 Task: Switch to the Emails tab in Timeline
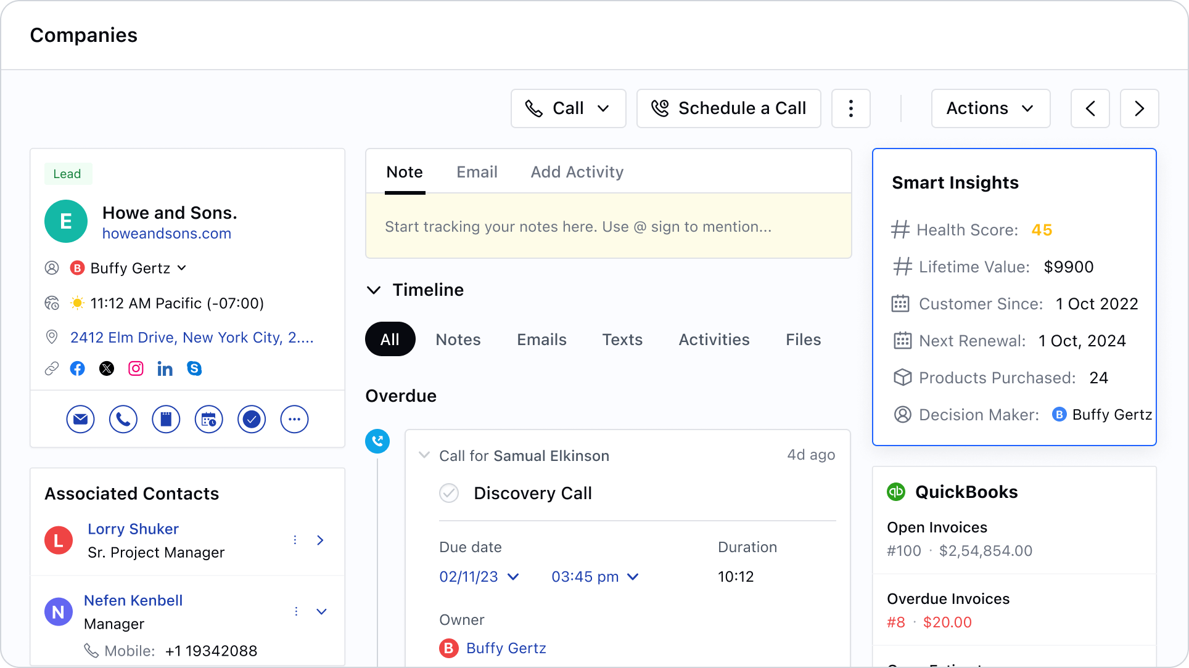pyautogui.click(x=541, y=340)
